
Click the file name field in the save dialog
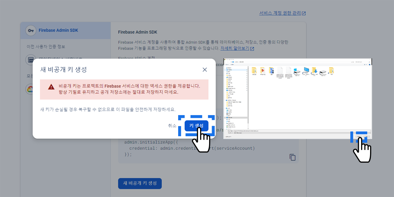click(x=302, y=131)
